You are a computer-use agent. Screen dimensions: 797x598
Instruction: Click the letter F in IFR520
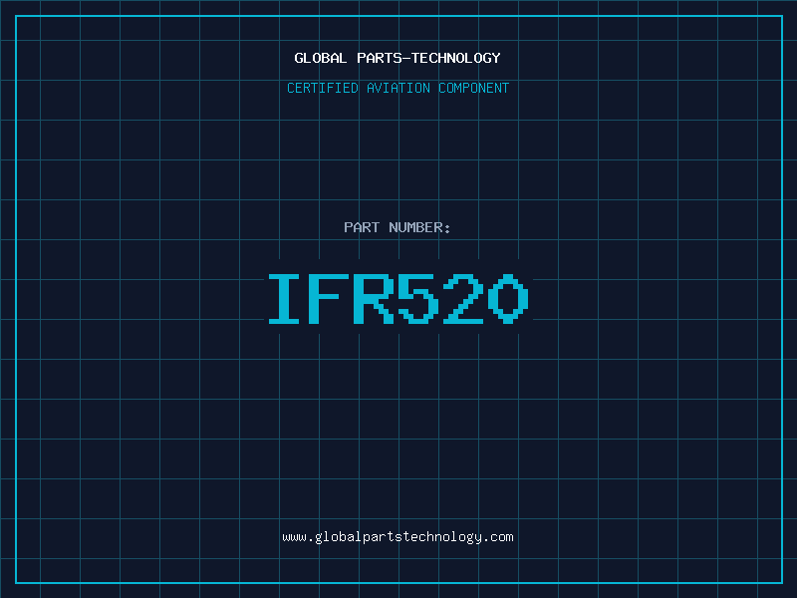tap(331, 298)
